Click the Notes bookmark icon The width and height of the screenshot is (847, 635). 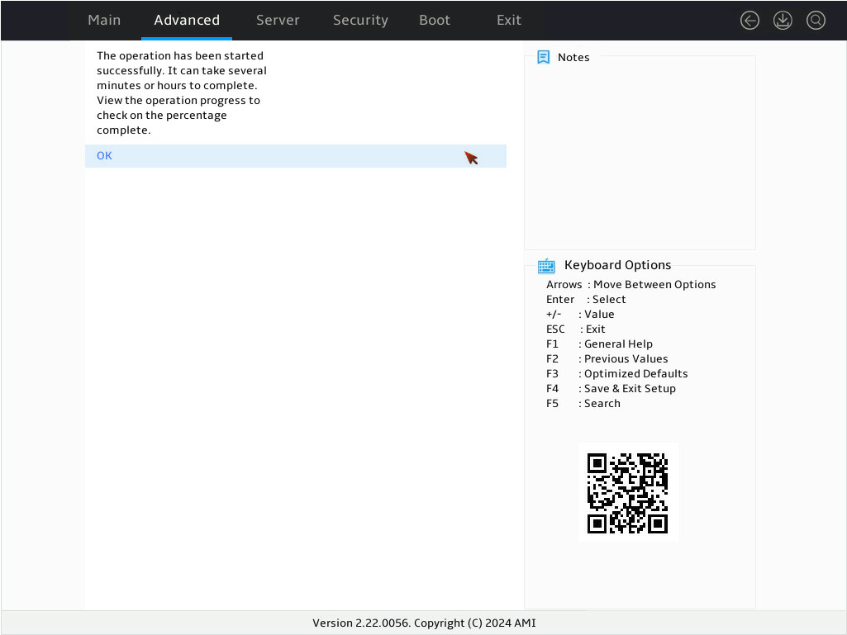544,57
